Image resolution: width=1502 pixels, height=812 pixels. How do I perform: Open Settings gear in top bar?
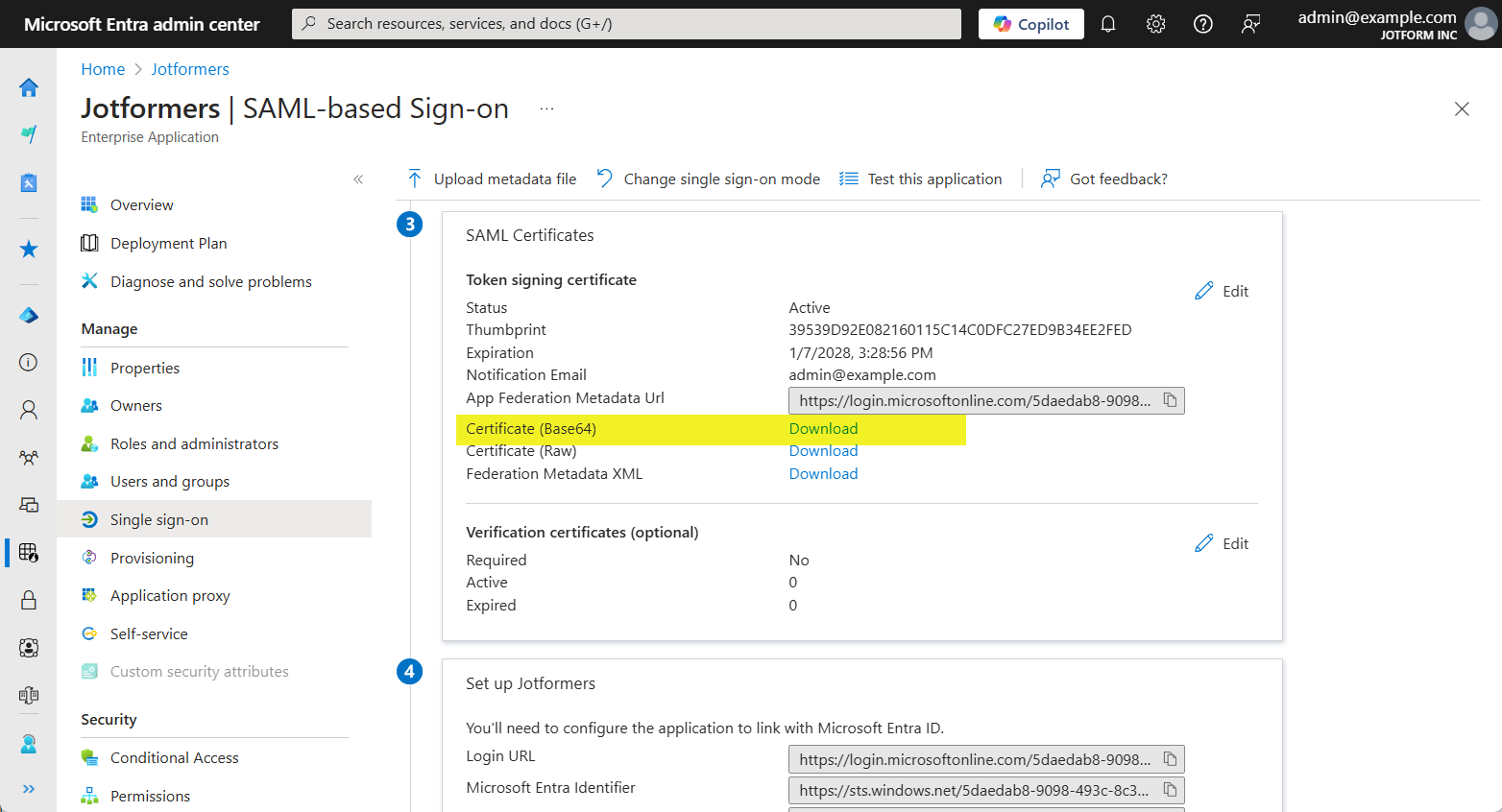pyautogui.click(x=1155, y=24)
